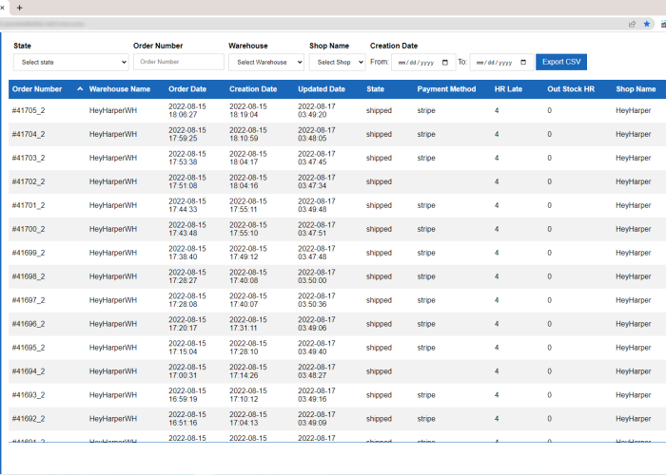666x475 pixels.
Task: Close the current browser tab
Action: coord(2,8)
